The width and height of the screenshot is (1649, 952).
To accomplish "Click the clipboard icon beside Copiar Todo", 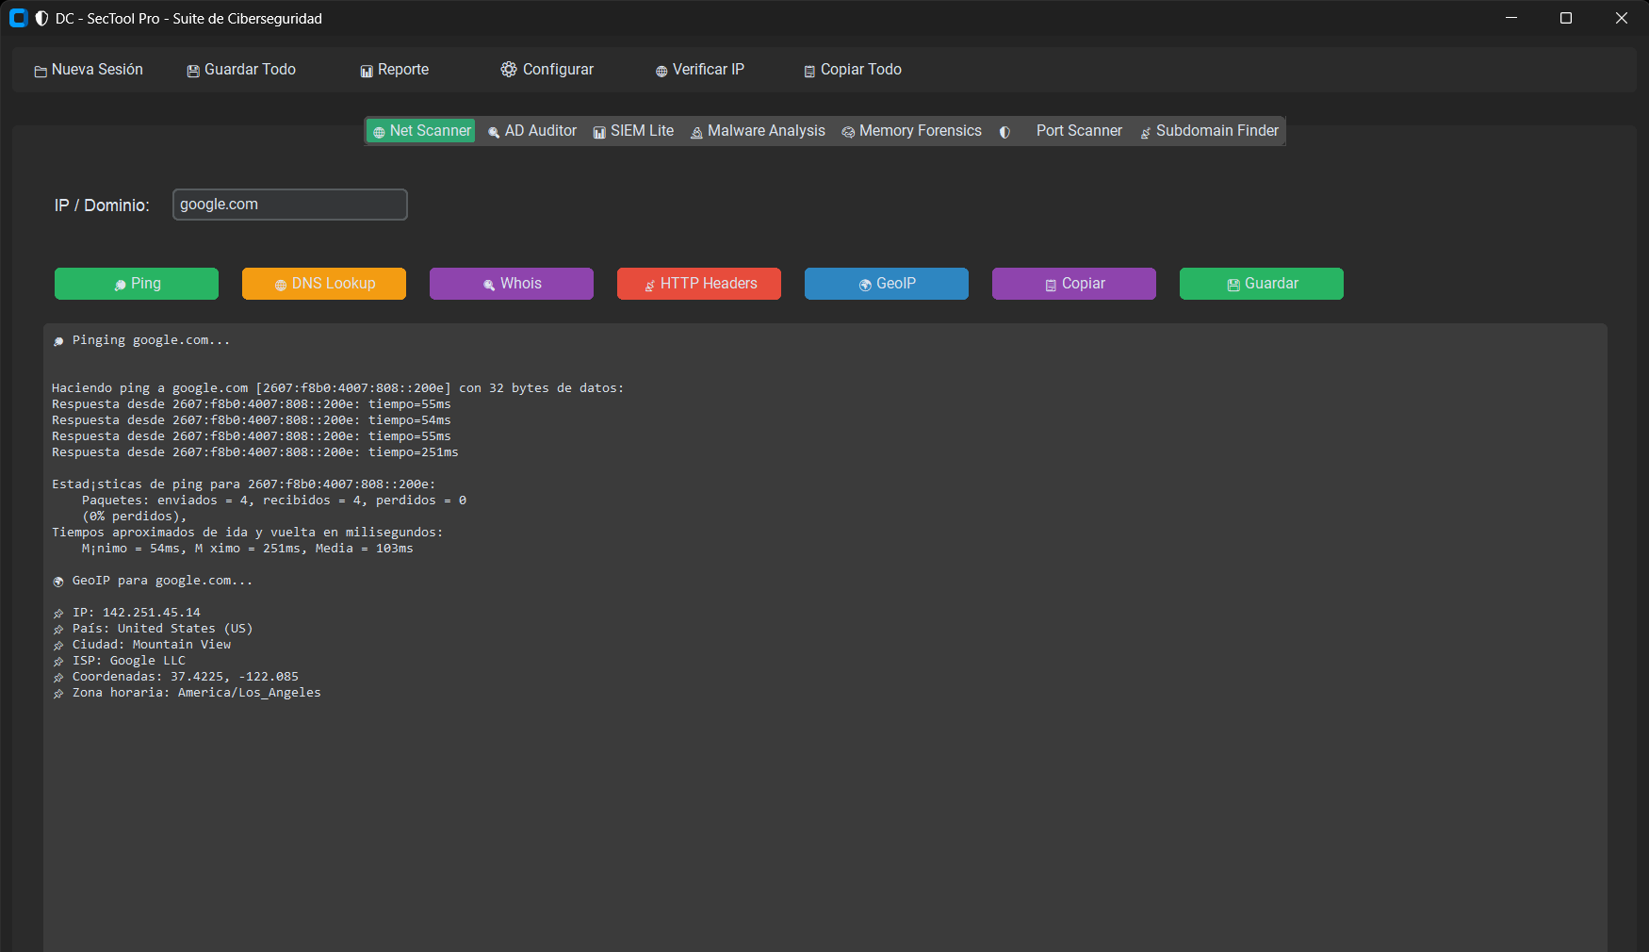I will click(809, 72).
